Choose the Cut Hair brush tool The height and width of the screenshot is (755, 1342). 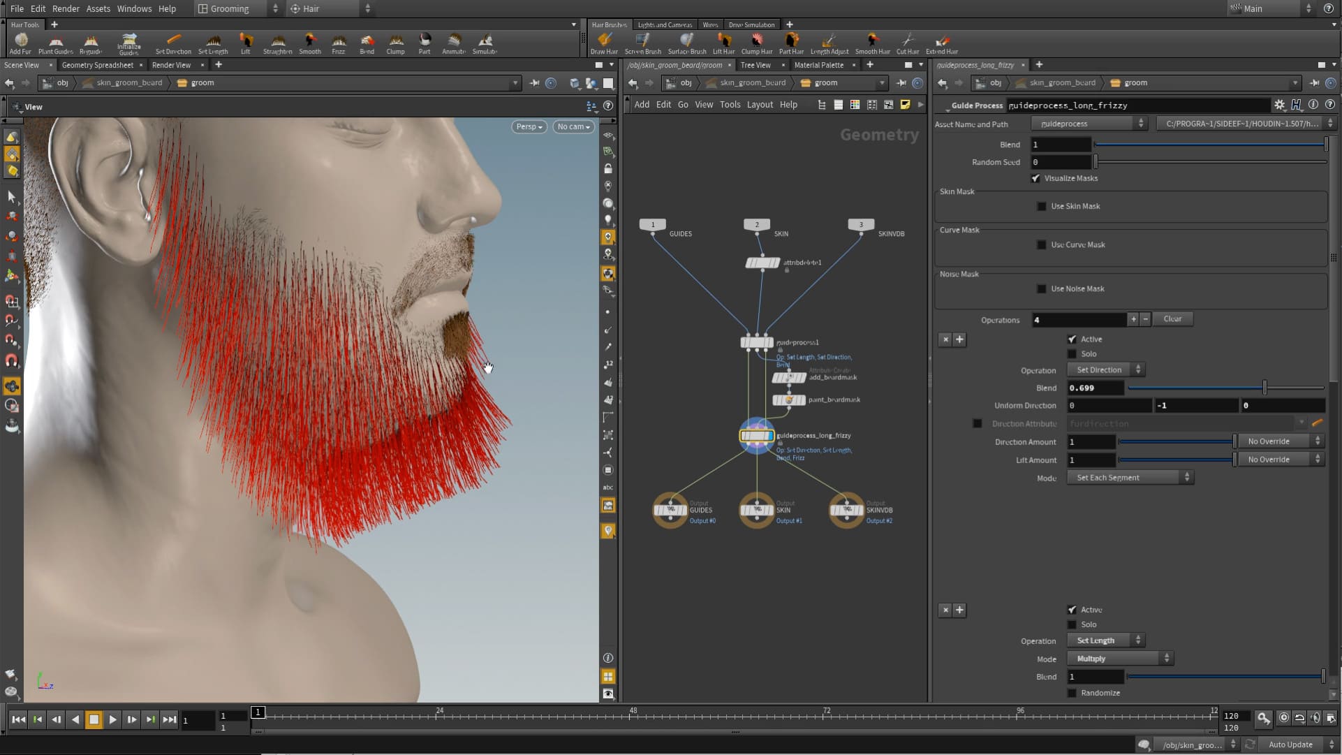(x=907, y=43)
